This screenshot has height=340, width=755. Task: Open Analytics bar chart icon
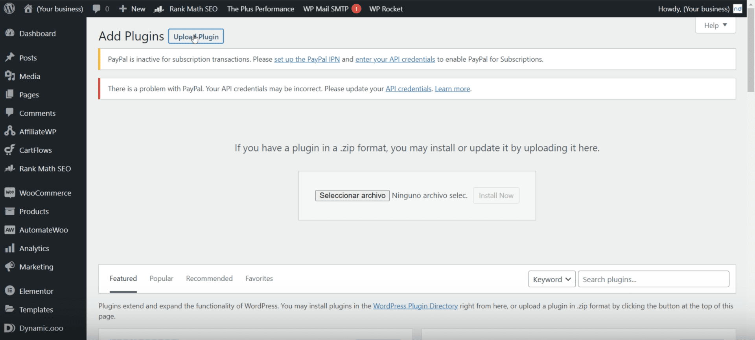point(10,248)
